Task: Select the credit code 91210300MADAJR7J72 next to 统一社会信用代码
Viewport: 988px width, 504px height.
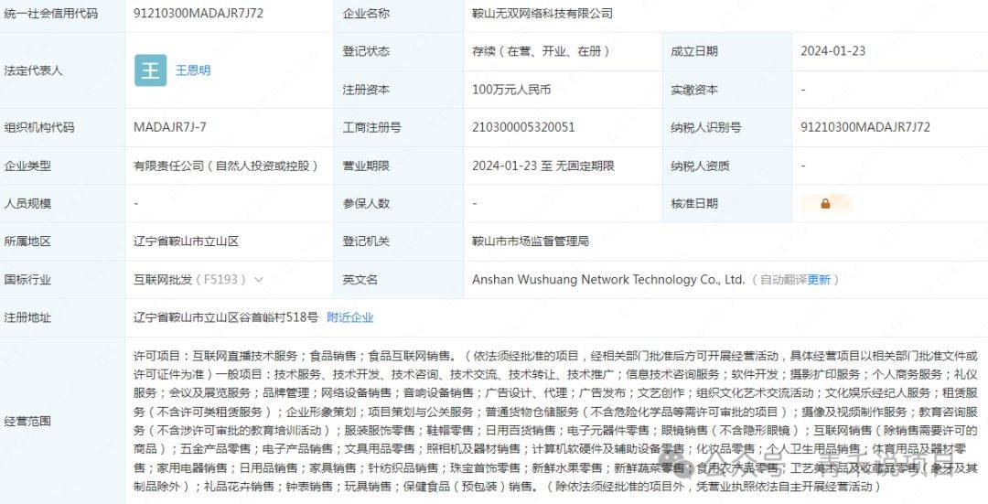Action: 199,13
